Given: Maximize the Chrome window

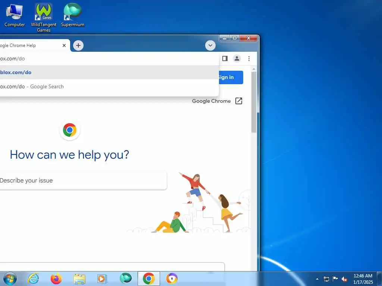Looking at the screenshot, I should pyautogui.click(x=235, y=38).
